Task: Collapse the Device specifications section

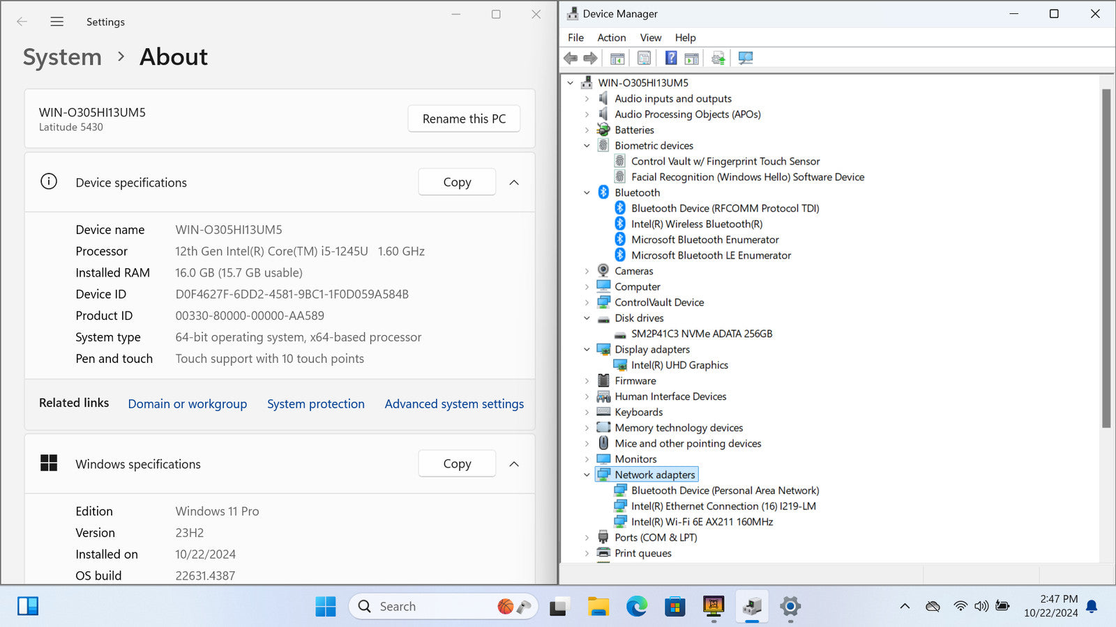Action: (514, 183)
